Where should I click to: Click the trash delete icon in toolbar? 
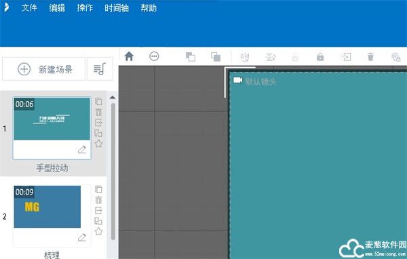pyautogui.click(x=370, y=57)
